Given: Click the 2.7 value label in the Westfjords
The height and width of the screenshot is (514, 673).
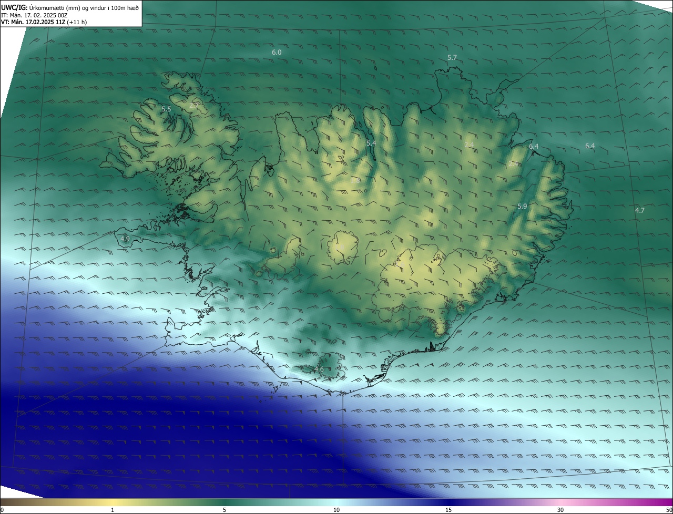Looking at the screenshot, I should pos(194,106).
